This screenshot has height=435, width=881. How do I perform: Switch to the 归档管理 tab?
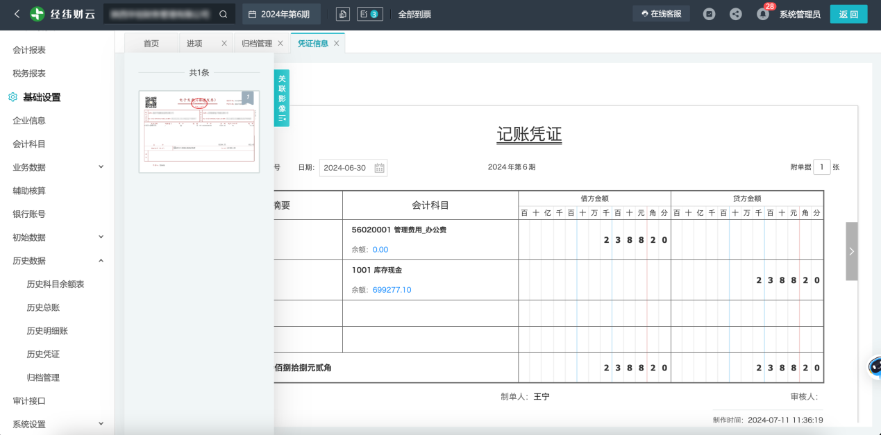pos(256,43)
